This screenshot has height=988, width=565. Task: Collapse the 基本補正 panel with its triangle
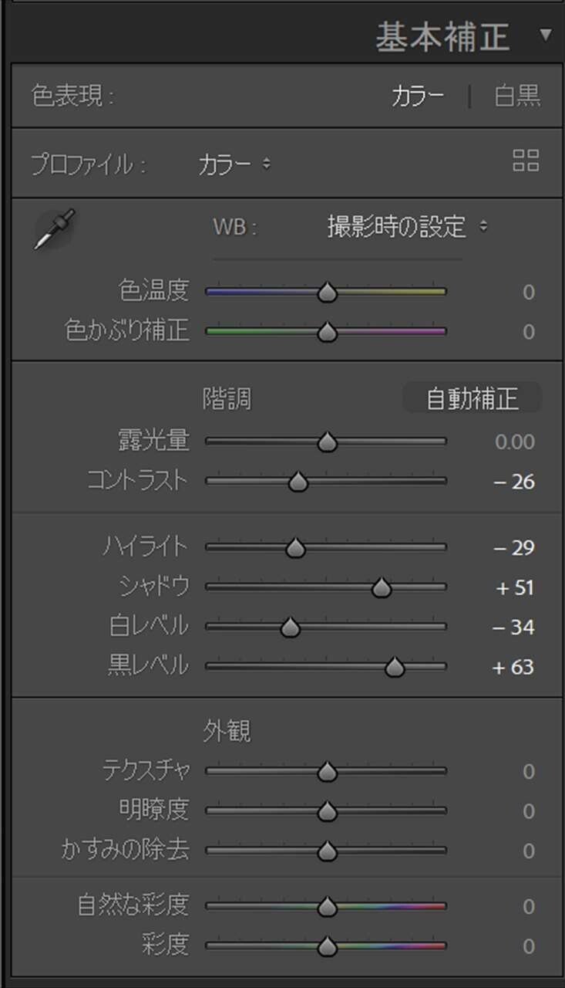[546, 34]
